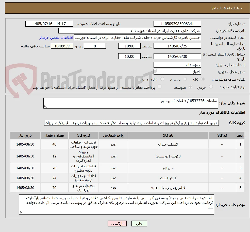
Task: Click the نام کالا column header
Action: point(168,135)
